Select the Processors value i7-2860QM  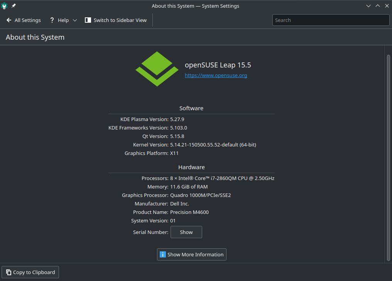coord(222,178)
